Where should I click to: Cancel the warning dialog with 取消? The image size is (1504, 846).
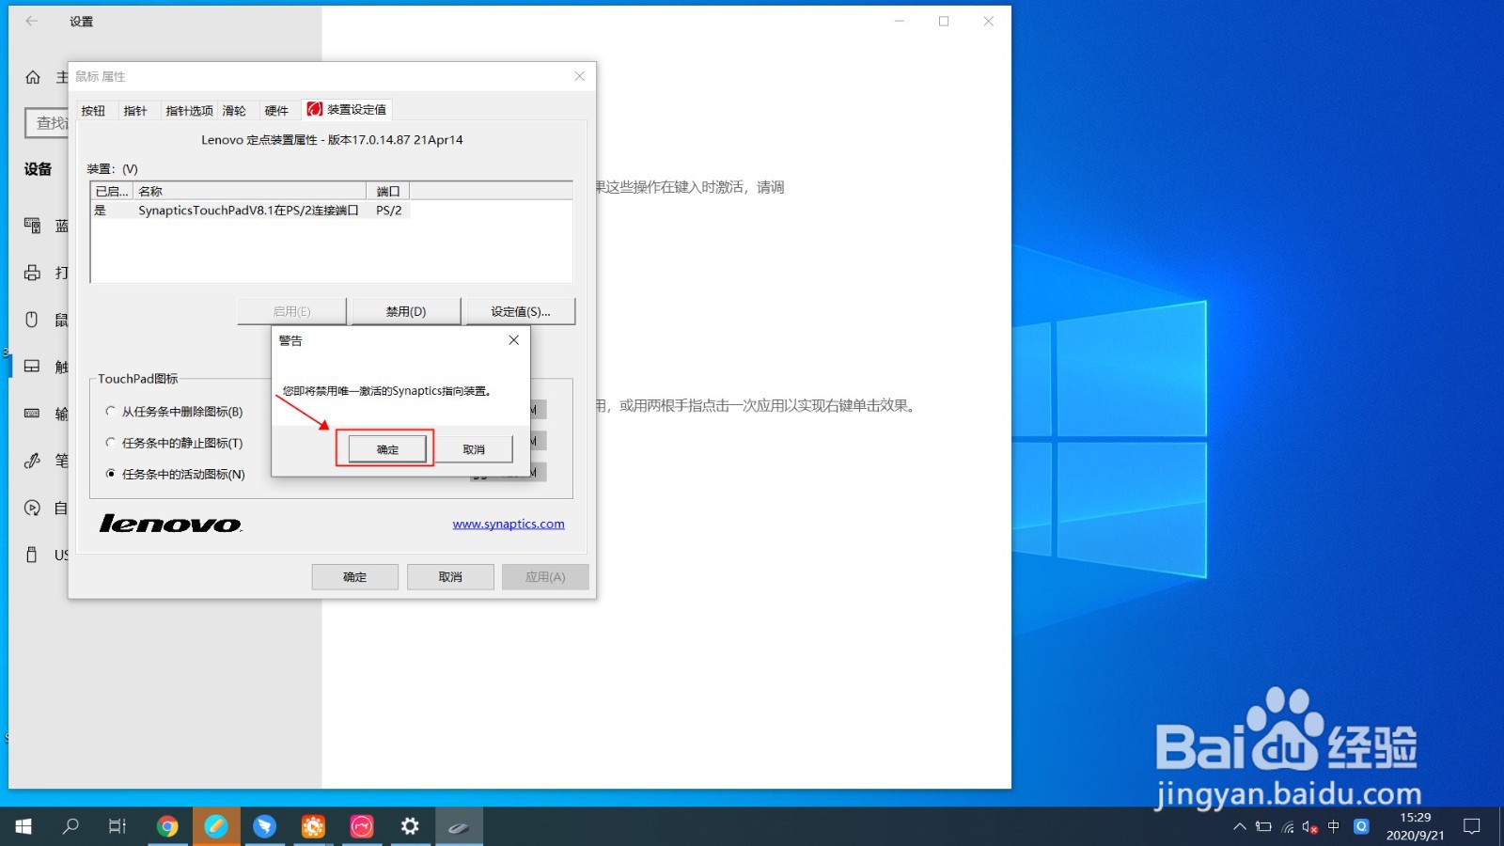click(474, 449)
